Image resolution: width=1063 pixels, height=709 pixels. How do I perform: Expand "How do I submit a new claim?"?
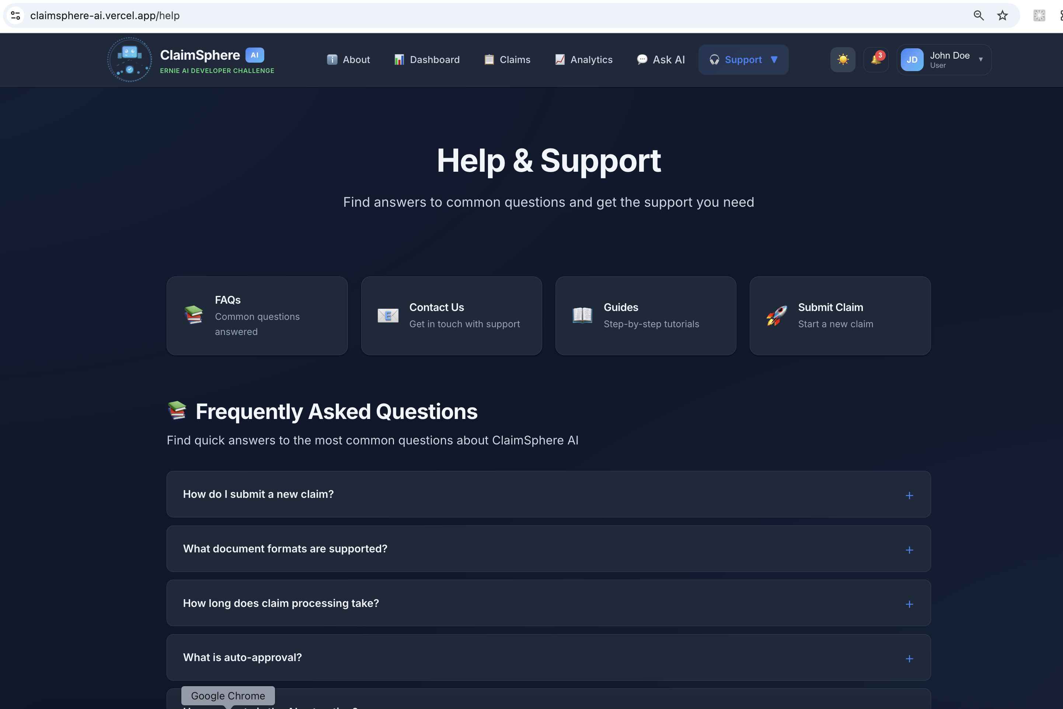point(909,495)
